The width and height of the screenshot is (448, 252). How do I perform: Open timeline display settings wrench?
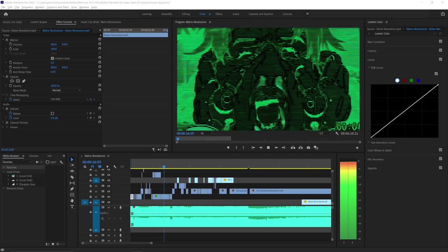pos(114,167)
